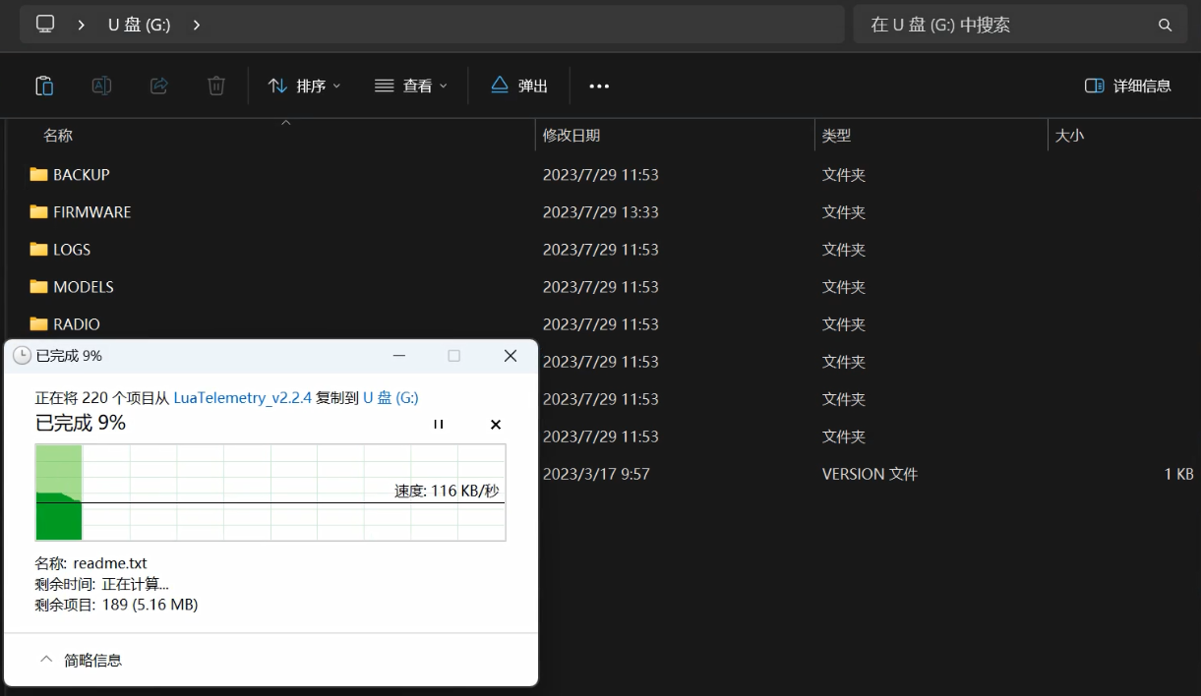This screenshot has height=696, width=1201.
Task: Click the LOGS folder icon
Action: [38, 249]
